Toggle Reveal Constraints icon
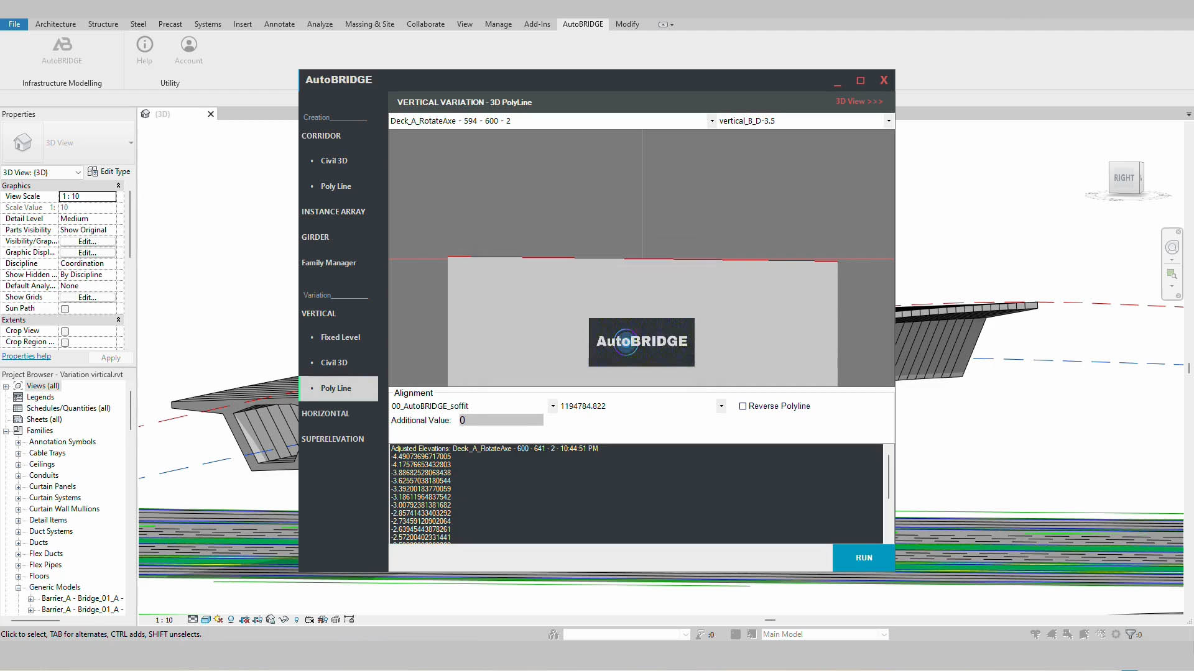Image resolution: width=1194 pixels, height=671 pixels. pos(349,619)
